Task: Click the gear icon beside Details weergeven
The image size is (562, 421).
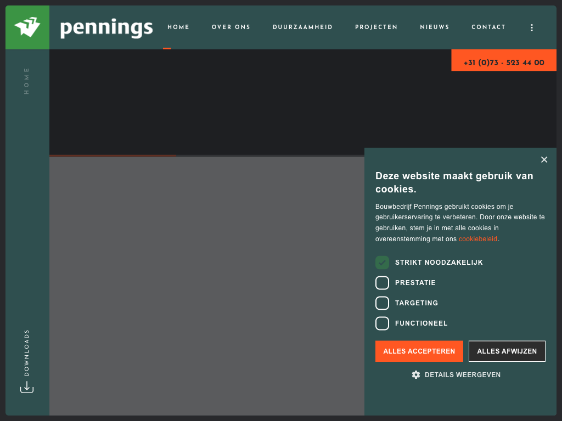Action: (416, 375)
